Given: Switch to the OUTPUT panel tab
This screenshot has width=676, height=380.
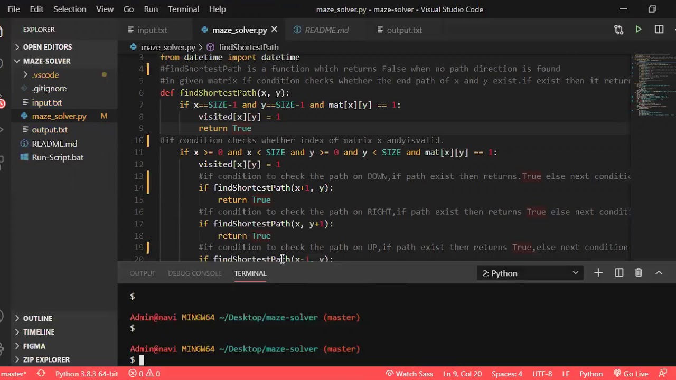Looking at the screenshot, I should (x=143, y=273).
